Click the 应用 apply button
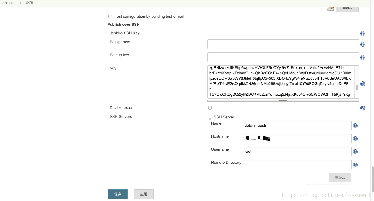Viewport: 374px width, 201px height. coord(144,194)
